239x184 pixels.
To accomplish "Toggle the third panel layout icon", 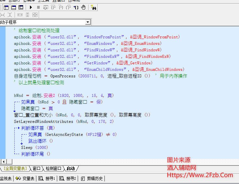I will 21,7.
